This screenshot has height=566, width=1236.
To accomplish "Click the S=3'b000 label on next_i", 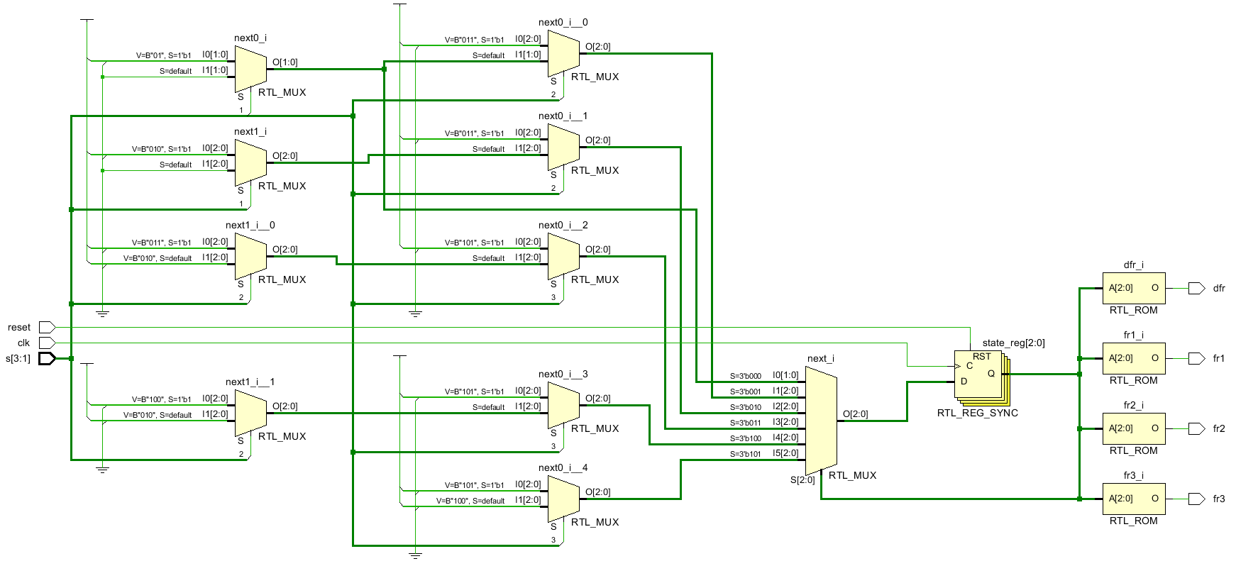I will pyautogui.click(x=746, y=377).
